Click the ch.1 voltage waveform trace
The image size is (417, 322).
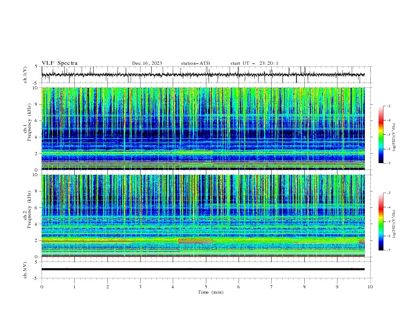click(203, 75)
